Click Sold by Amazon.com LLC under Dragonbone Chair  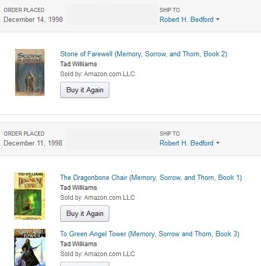[97, 198]
